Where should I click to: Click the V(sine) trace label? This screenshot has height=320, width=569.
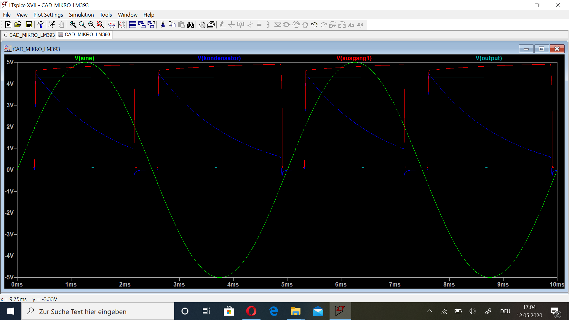pyautogui.click(x=84, y=58)
